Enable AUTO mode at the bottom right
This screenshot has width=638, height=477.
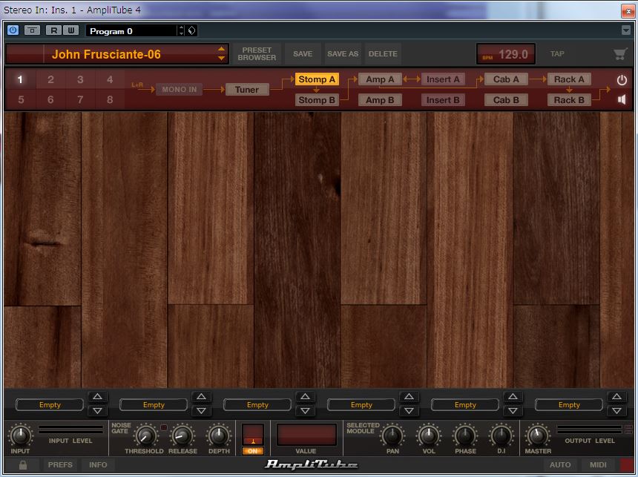(x=560, y=464)
